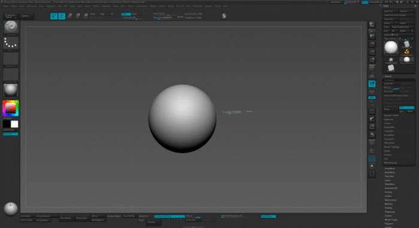
Task: Toggle the cyan XYZ rotation button on shelf
Action: 372,98
